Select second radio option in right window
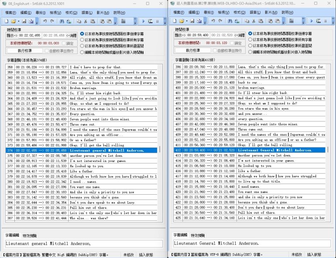Viewport: 336px width, 258px height. [250, 40]
